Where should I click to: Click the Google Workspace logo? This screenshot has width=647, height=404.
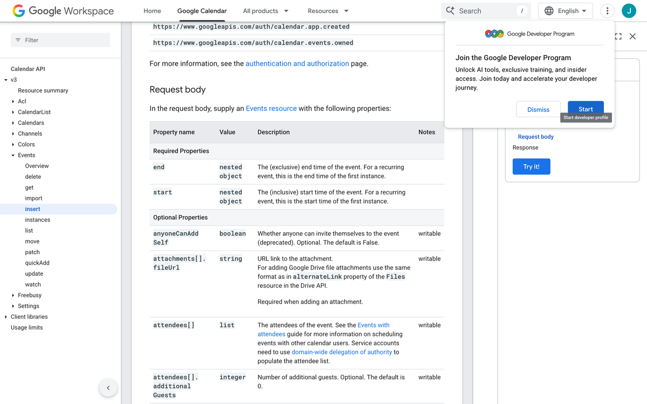[63, 11]
